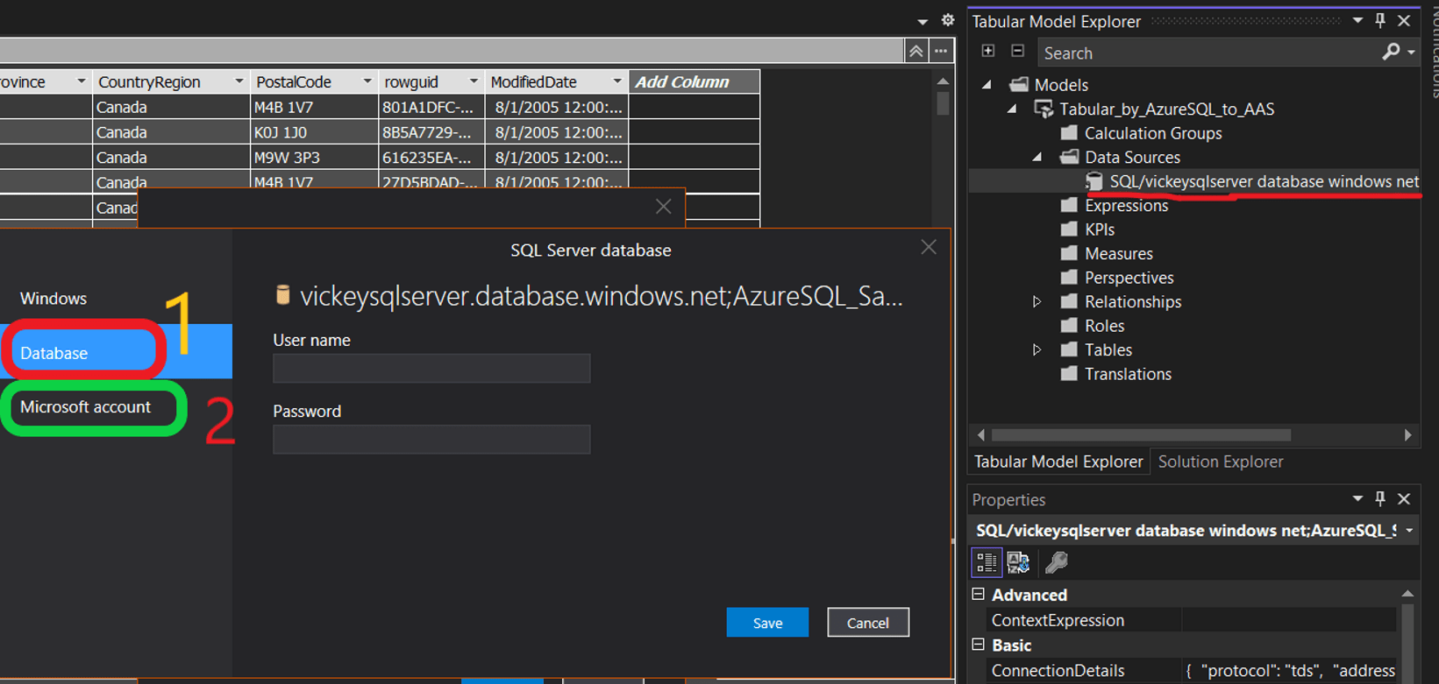The width and height of the screenshot is (1439, 684).
Task: Select the Microsoft account authentication option
Action: [85, 407]
